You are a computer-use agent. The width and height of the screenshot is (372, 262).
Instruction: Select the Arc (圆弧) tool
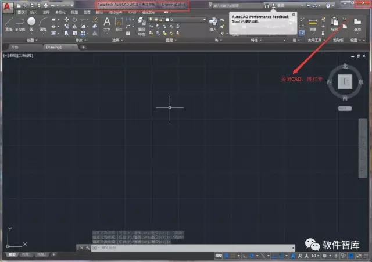click(x=43, y=24)
